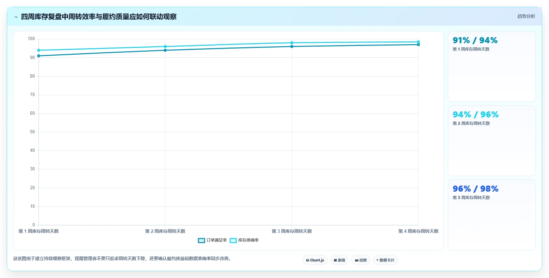Click 订单满足率 data point at week 1
The height and width of the screenshot is (278, 549).
[x=39, y=56]
